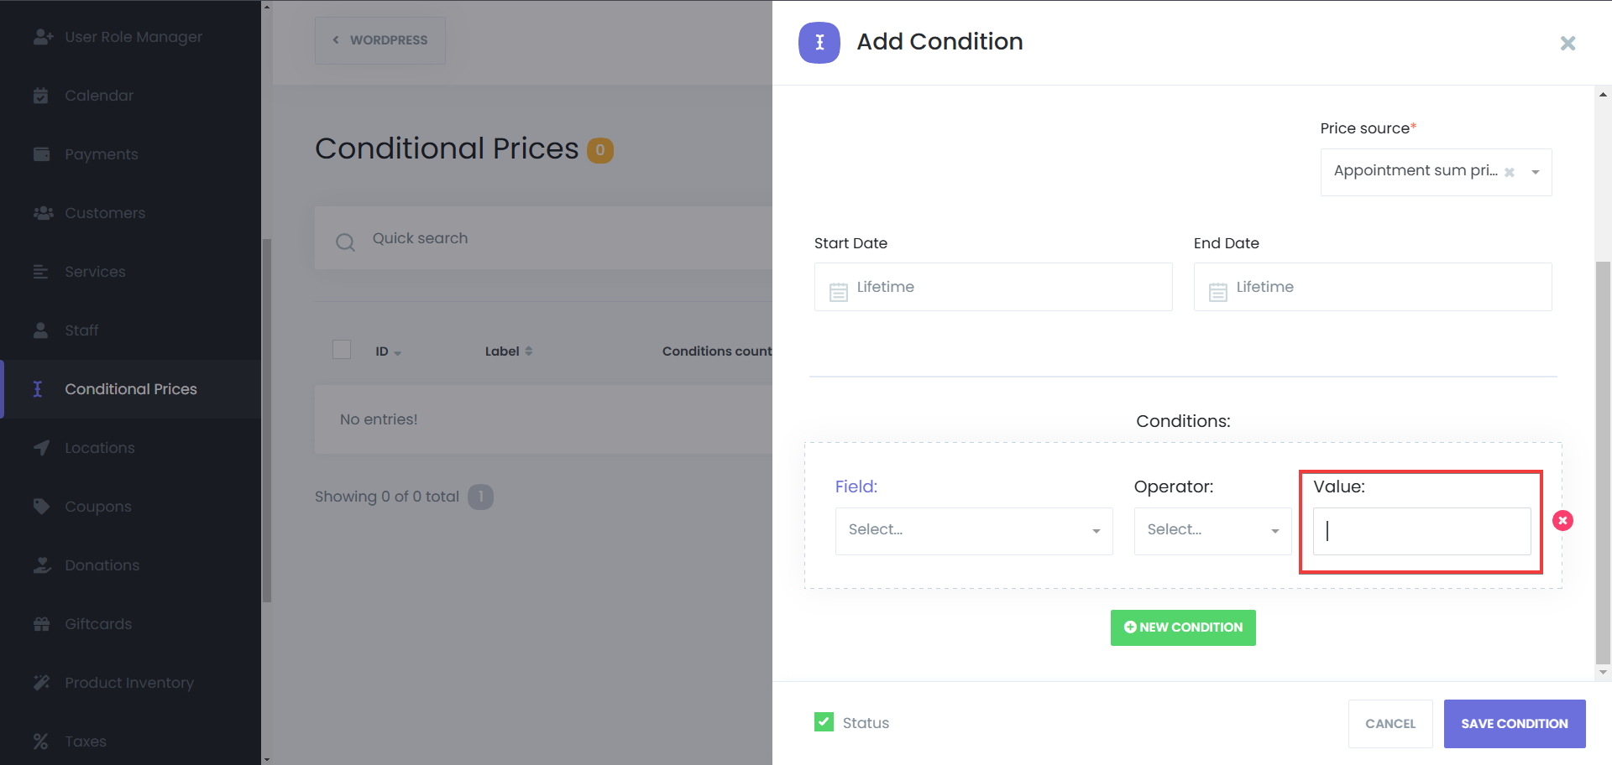The image size is (1612, 765).
Task: Click the New Condition button
Action: pyautogui.click(x=1182, y=627)
